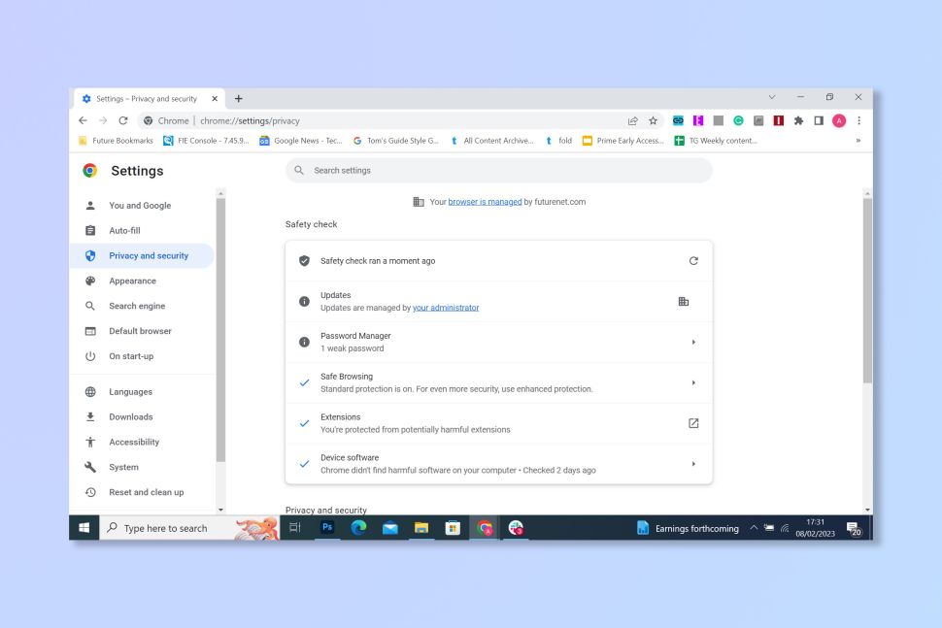Open TG Weekly content bookmark
The image size is (942, 628).
point(716,141)
